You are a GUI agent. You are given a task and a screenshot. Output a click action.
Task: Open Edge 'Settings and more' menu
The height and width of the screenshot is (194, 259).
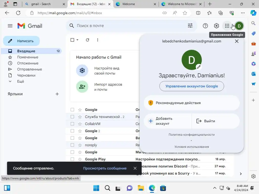point(243,13)
